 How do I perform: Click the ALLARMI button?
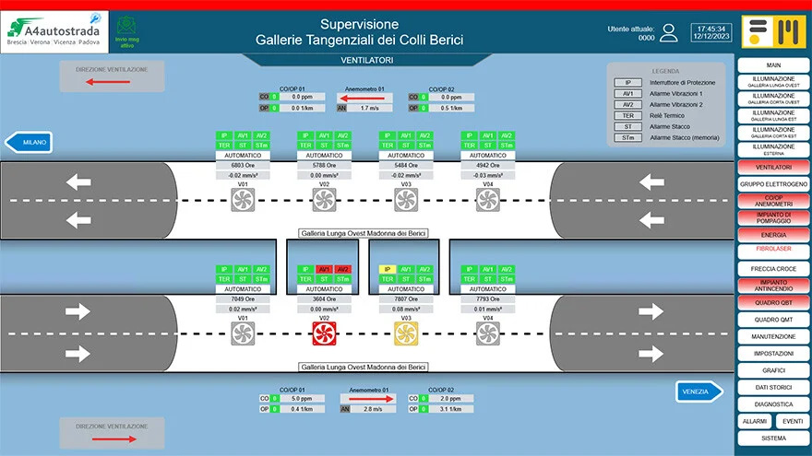click(x=754, y=421)
